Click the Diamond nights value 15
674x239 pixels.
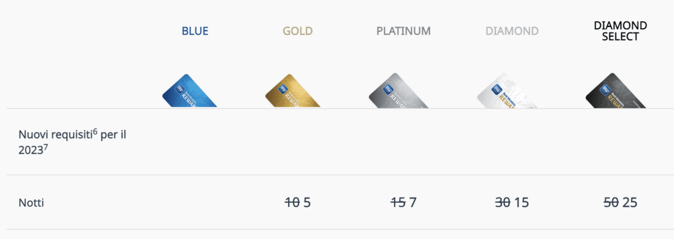pos(521,203)
